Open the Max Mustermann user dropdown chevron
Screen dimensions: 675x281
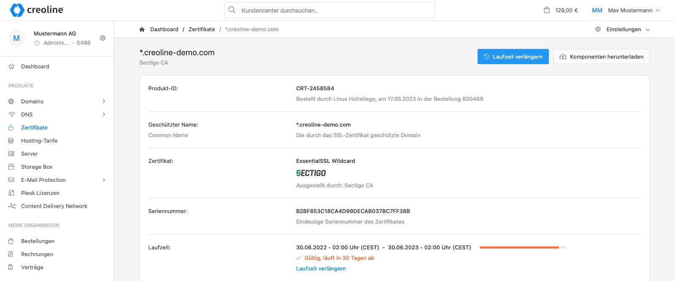[x=658, y=10]
